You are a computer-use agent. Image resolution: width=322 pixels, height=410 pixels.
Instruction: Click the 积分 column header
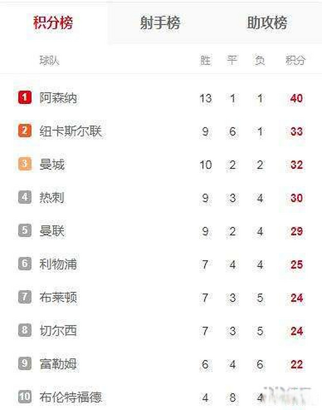295,60
